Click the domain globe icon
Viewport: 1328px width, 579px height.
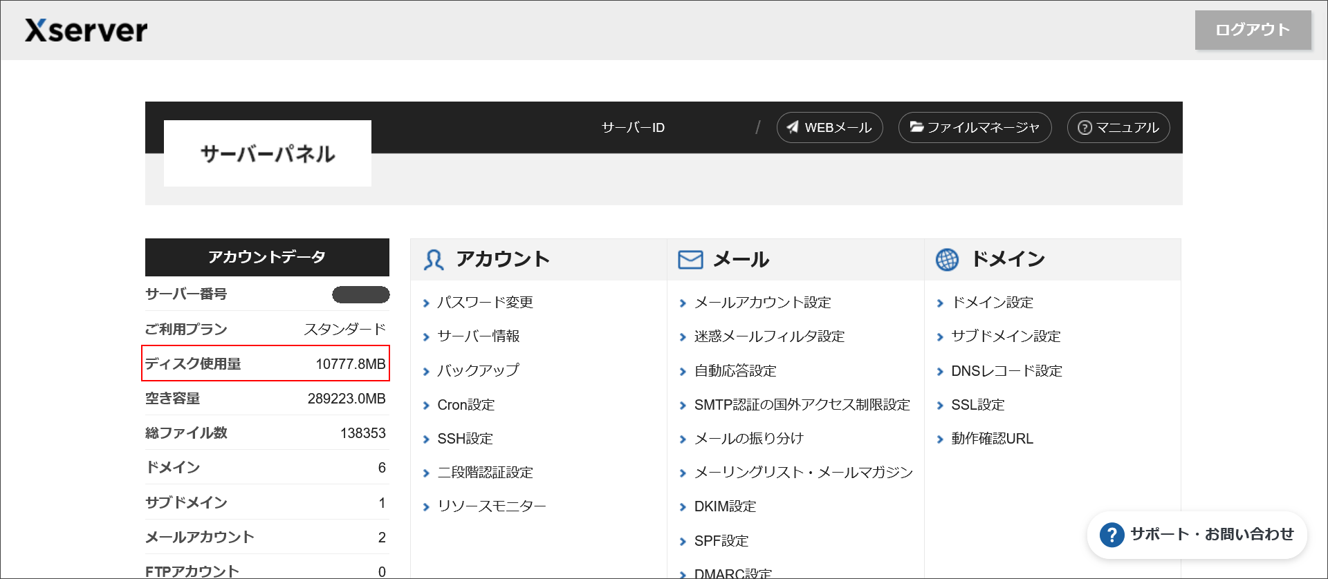[947, 260]
